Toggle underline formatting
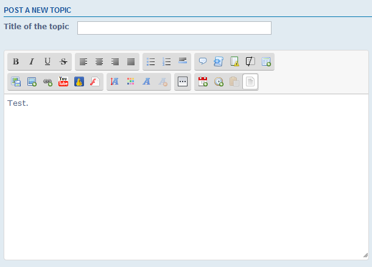The image size is (372, 267). point(47,61)
